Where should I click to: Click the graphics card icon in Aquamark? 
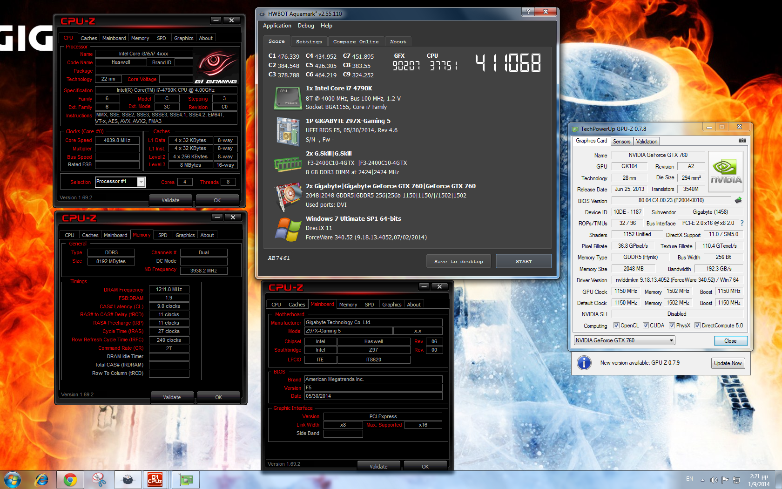click(x=288, y=197)
